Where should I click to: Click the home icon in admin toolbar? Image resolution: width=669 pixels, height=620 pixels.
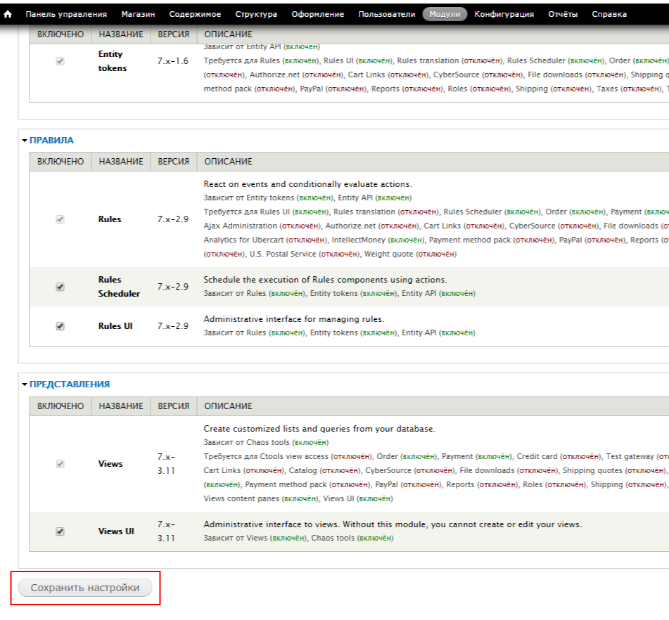pyautogui.click(x=8, y=14)
